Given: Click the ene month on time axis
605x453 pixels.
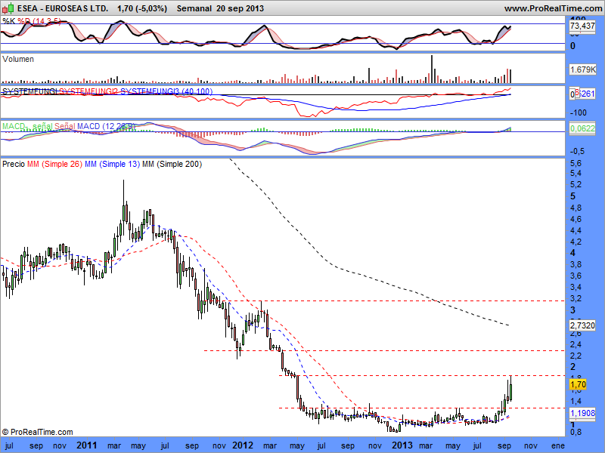Looking at the screenshot, I should tap(558, 446).
